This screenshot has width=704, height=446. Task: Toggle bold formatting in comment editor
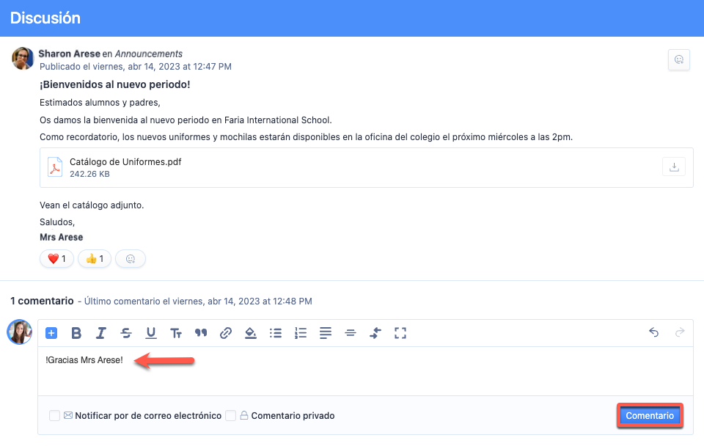(x=76, y=333)
